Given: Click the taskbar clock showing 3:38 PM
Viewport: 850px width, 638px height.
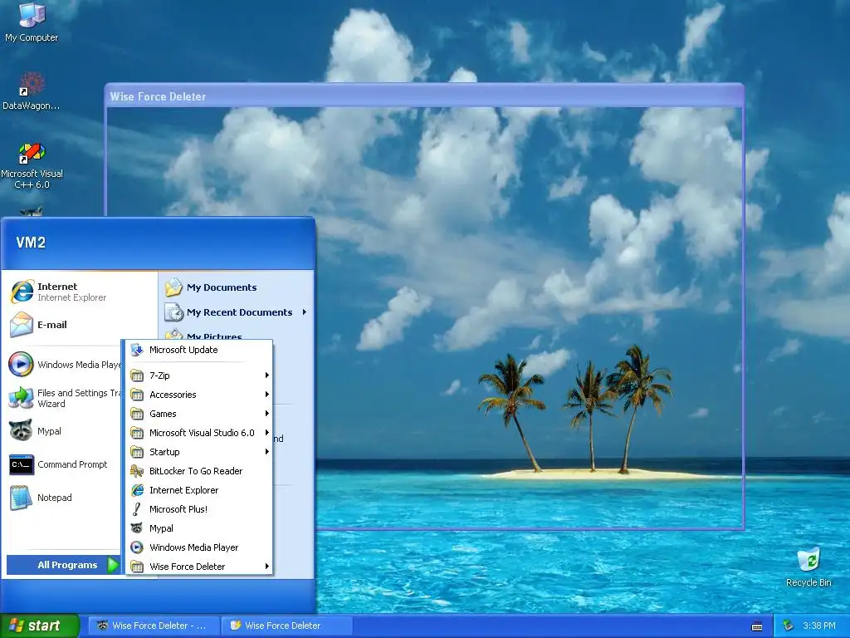Looking at the screenshot, I should pos(818,626).
